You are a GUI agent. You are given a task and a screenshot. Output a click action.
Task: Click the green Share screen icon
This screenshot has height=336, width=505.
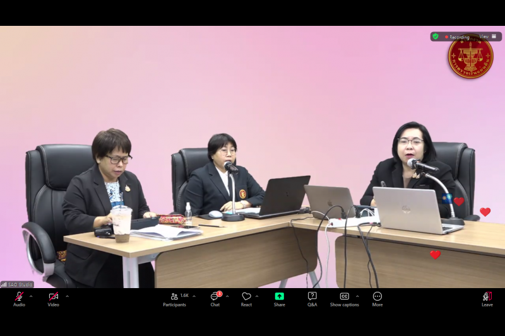pos(279,296)
